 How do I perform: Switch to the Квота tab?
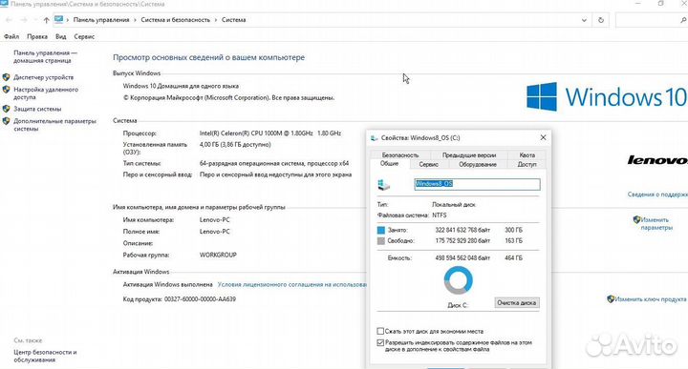(x=527, y=155)
